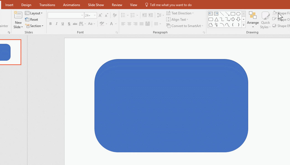Open the Font dialog launcher
Screen dimensions: 290x165
click(117, 32)
